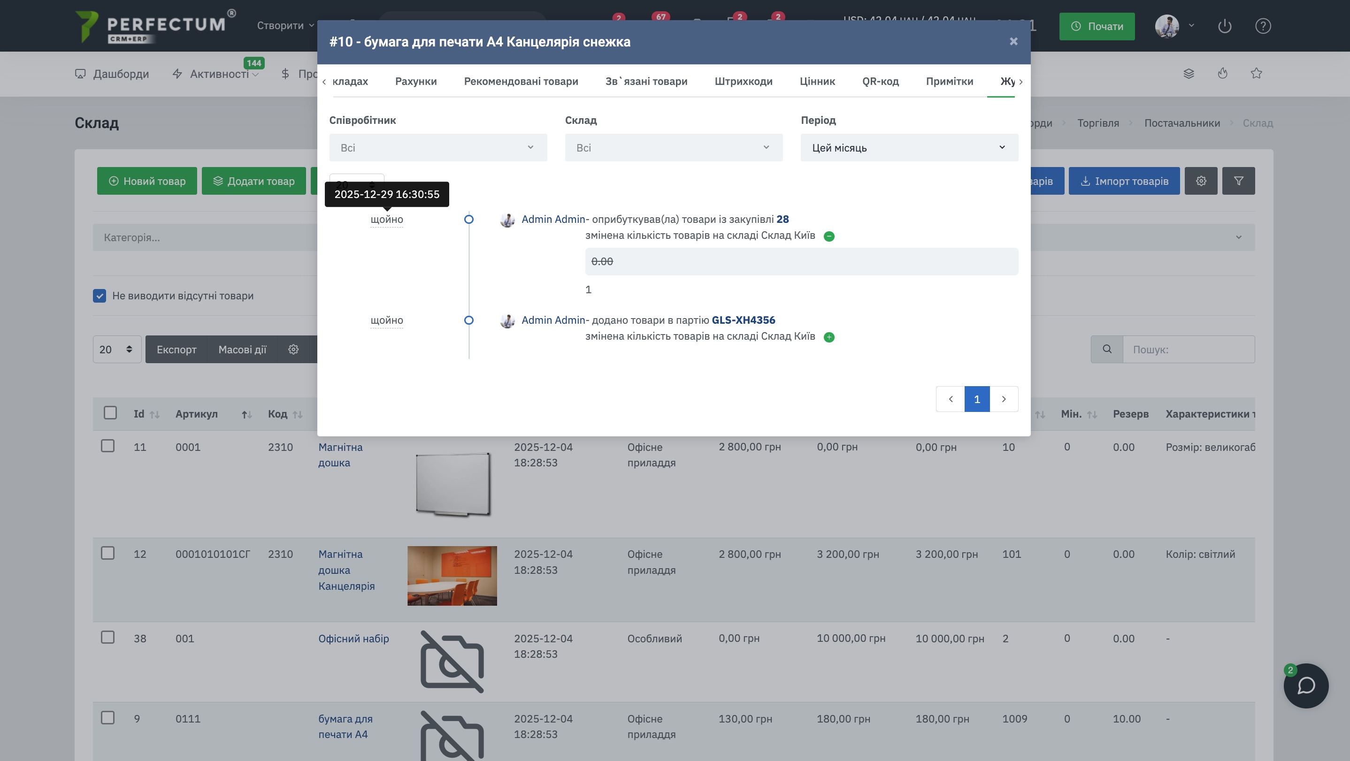
Task: Expand the Склад filter dropdown
Action: (x=674, y=148)
